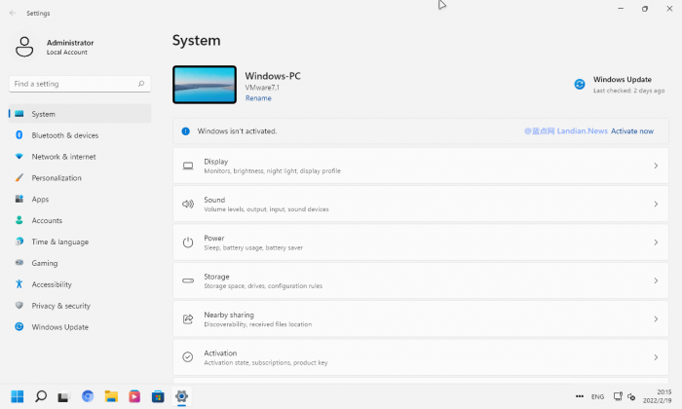
Task: Click the back arrow in Settings
Action: 12,13
